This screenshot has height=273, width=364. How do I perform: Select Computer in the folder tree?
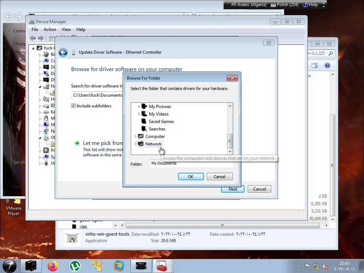[155, 136]
